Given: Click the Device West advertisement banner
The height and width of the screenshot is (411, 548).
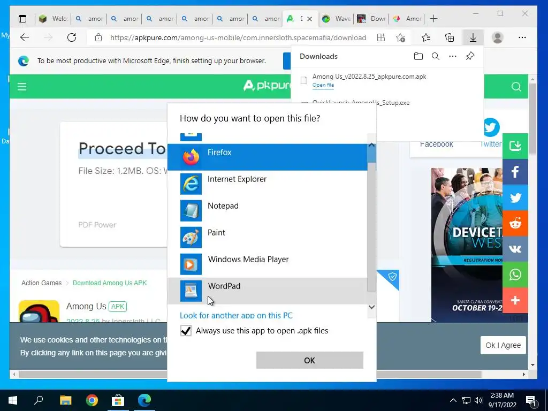Looking at the screenshot, I should (x=467, y=245).
